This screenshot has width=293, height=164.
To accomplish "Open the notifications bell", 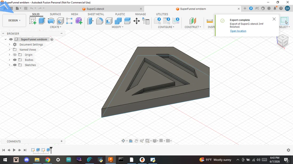I will [275, 8].
